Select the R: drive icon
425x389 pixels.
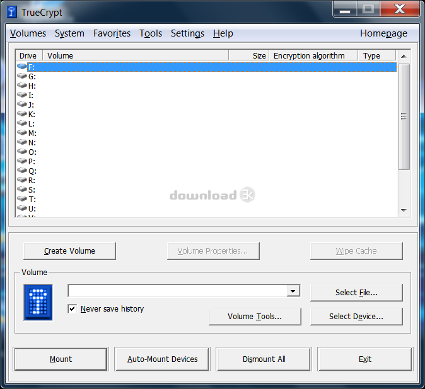click(22, 179)
